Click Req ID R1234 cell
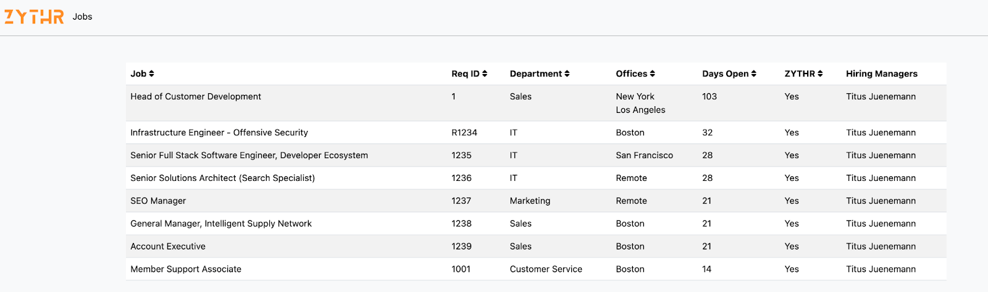The height and width of the screenshot is (292, 988). (464, 133)
